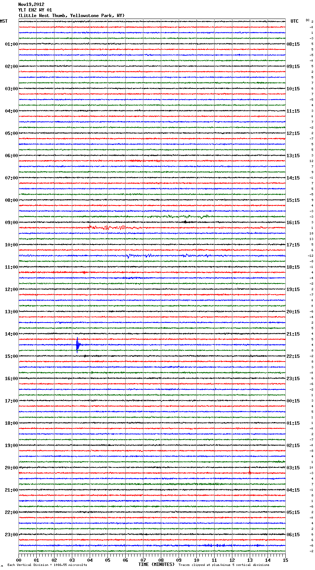The width and height of the screenshot is (315, 570).
Task: Click the TIME (MINUTES) axis title
Action: click(156, 564)
